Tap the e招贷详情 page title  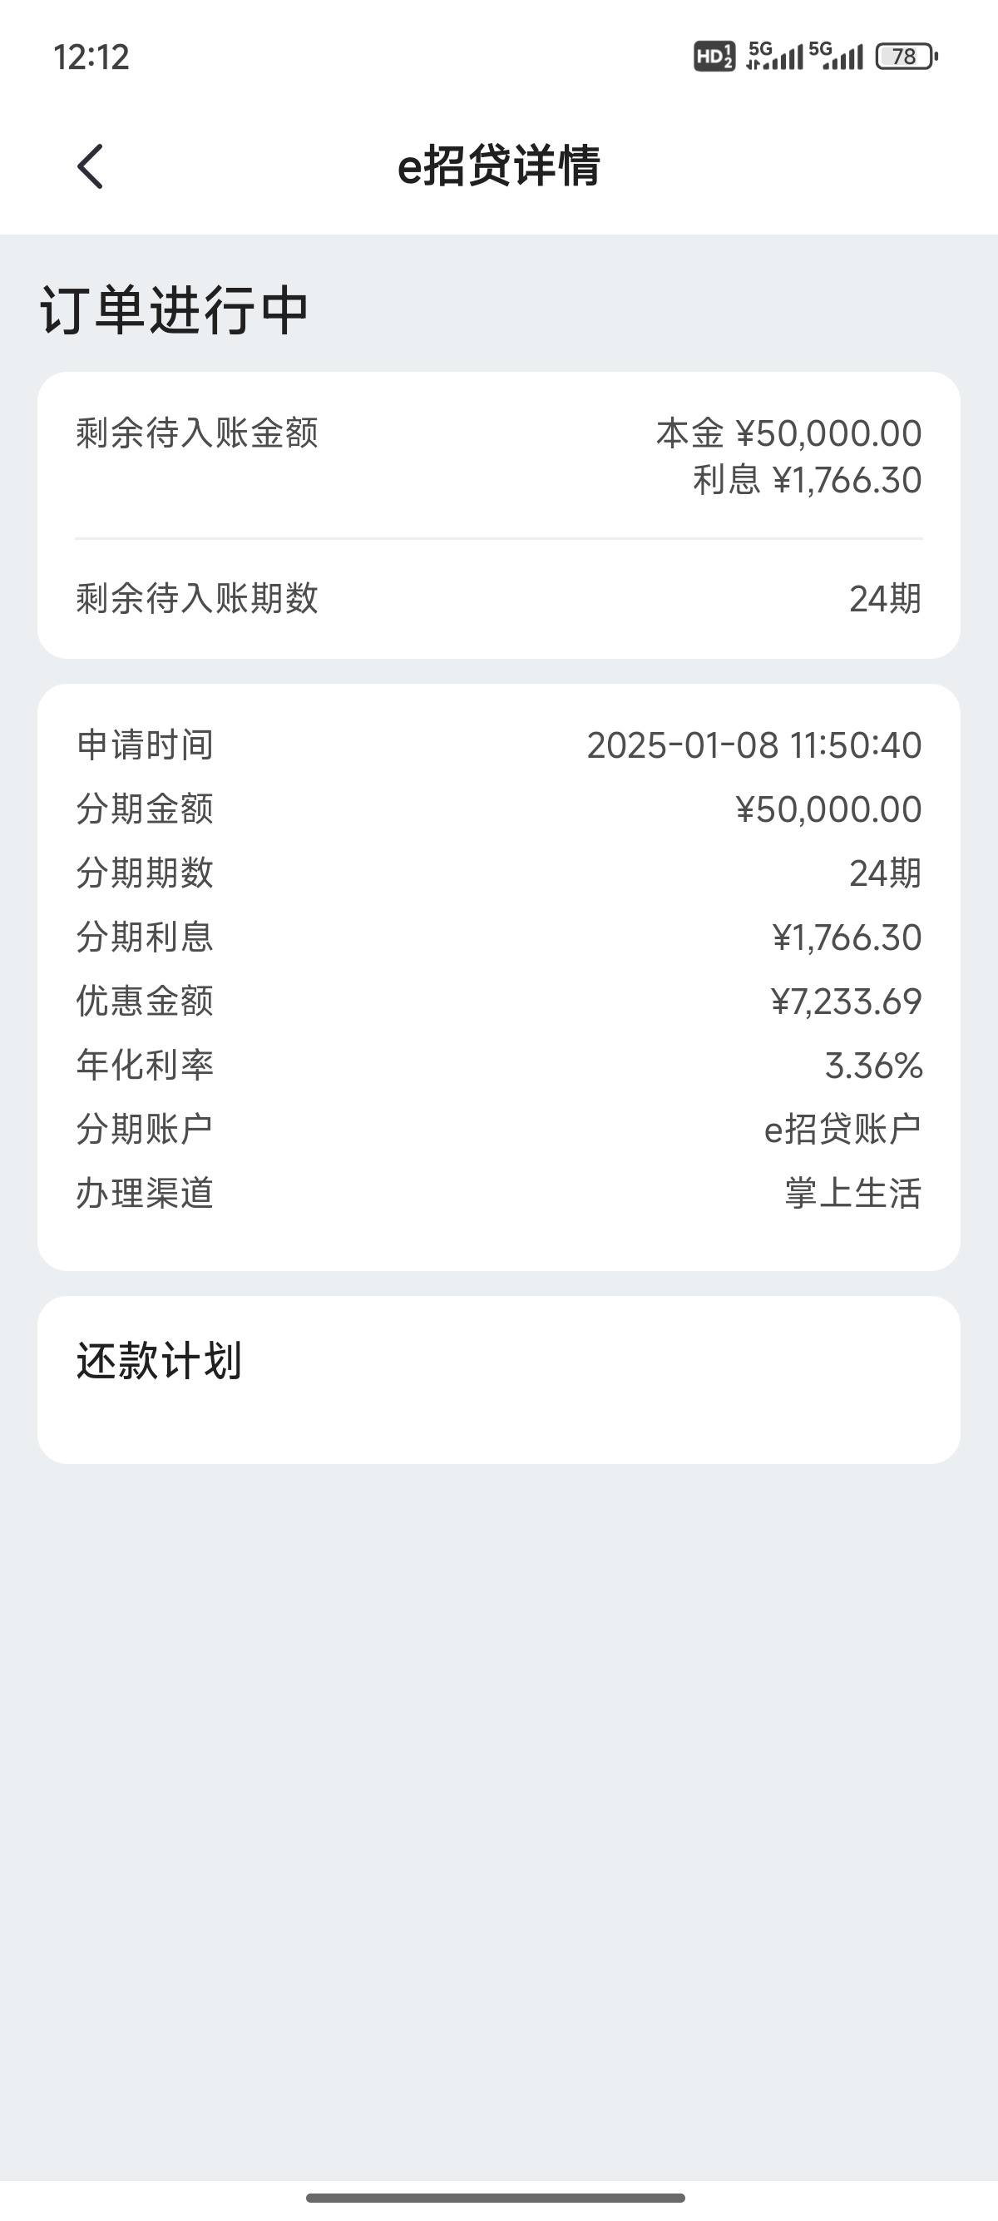[x=498, y=166]
